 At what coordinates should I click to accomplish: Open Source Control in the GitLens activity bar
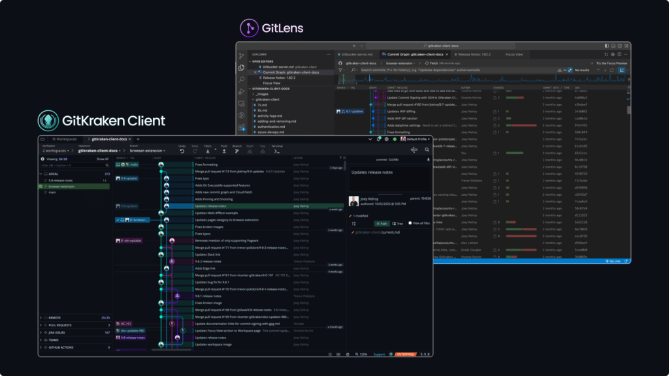pyautogui.click(x=242, y=56)
